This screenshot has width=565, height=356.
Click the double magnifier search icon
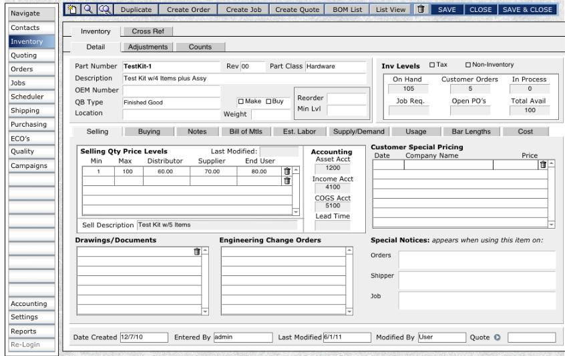pyautogui.click(x=105, y=9)
